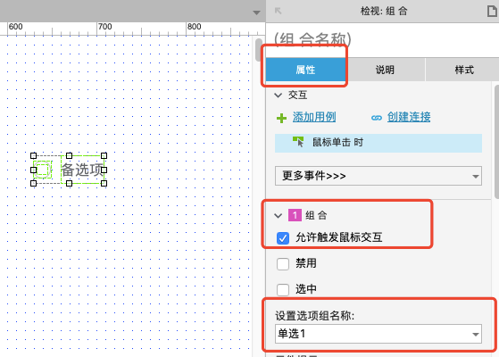Viewport: 499px width, 357px height.
Task: Check the 选中 checkbox
Action: tap(283, 289)
